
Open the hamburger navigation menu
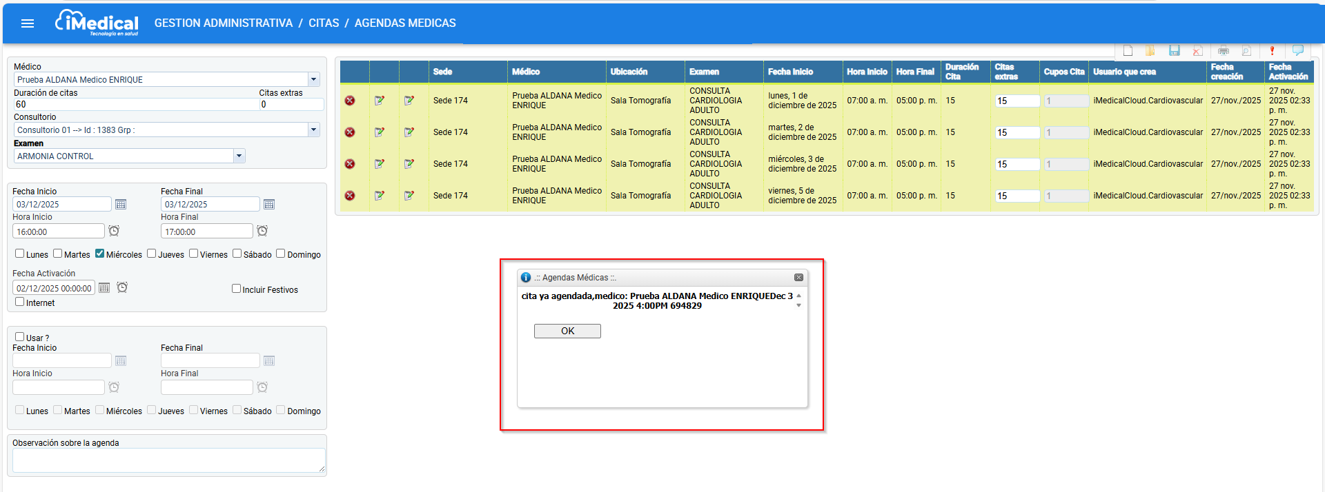(x=28, y=23)
